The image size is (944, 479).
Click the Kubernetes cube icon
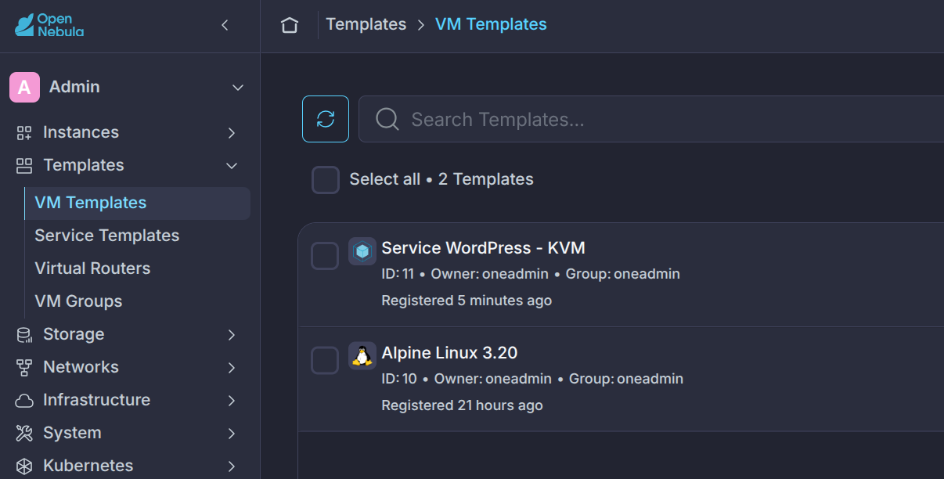24,466
